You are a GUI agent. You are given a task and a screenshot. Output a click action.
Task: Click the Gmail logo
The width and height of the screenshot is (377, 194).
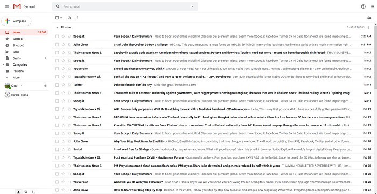click(24, 6)
